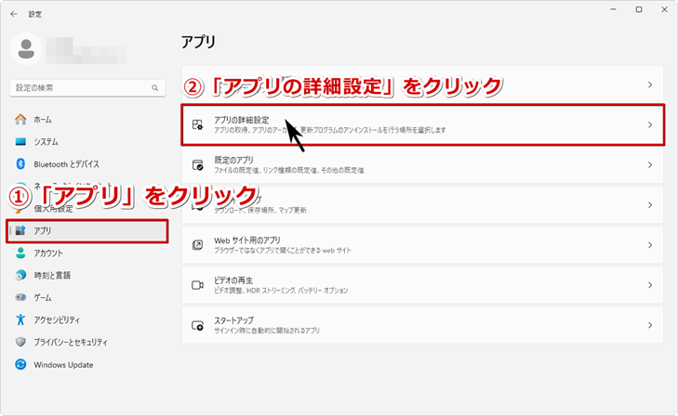Viewport: 678px width, 416px height.
Task: Click the Bluetooth とデバイス icon
Action: click(20, 164)
